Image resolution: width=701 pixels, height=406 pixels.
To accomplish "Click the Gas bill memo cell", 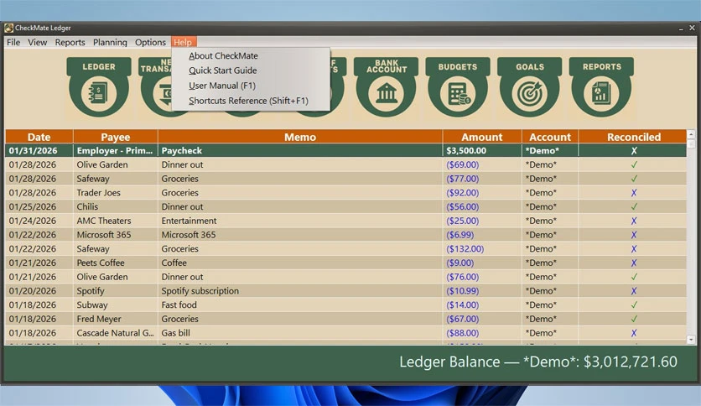I will click(x=300, y=333).
